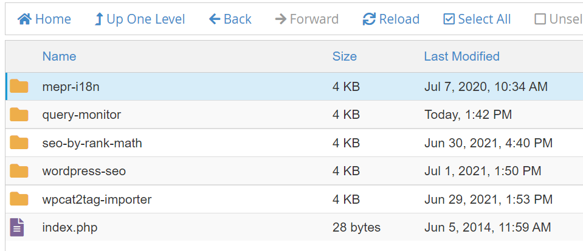This screenshot has height=251, width=583.
Task: Select the index.php file name
Action: coord(70,228)
